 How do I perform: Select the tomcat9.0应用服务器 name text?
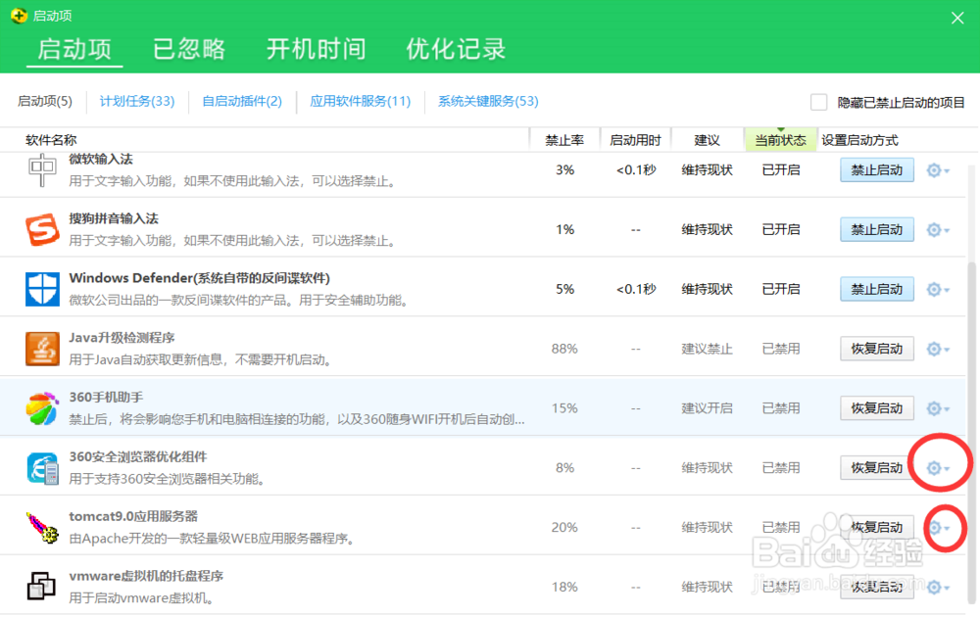tap(133, 516)
